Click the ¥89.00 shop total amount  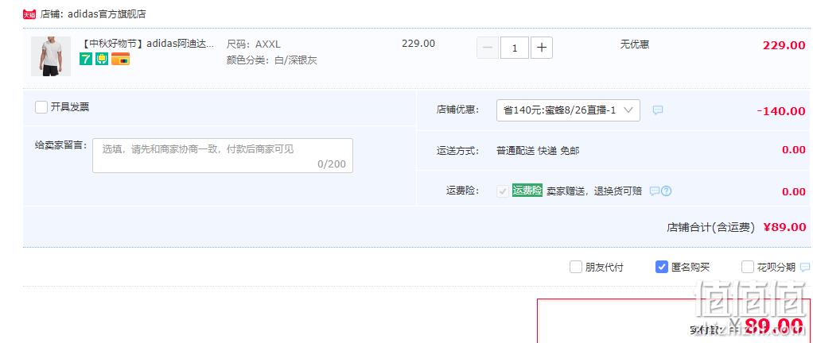(x=785, y=227)
